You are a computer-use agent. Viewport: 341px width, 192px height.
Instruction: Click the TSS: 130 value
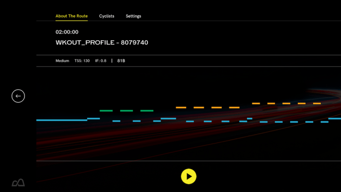pyautogui.click(x=82, y=61)
